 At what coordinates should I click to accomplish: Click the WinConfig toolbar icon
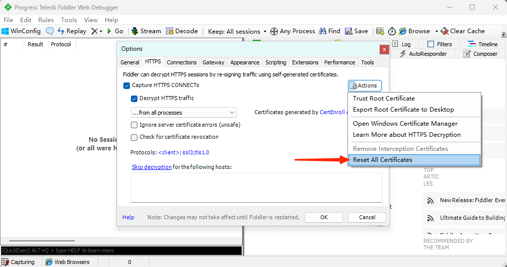pos(5,31)
